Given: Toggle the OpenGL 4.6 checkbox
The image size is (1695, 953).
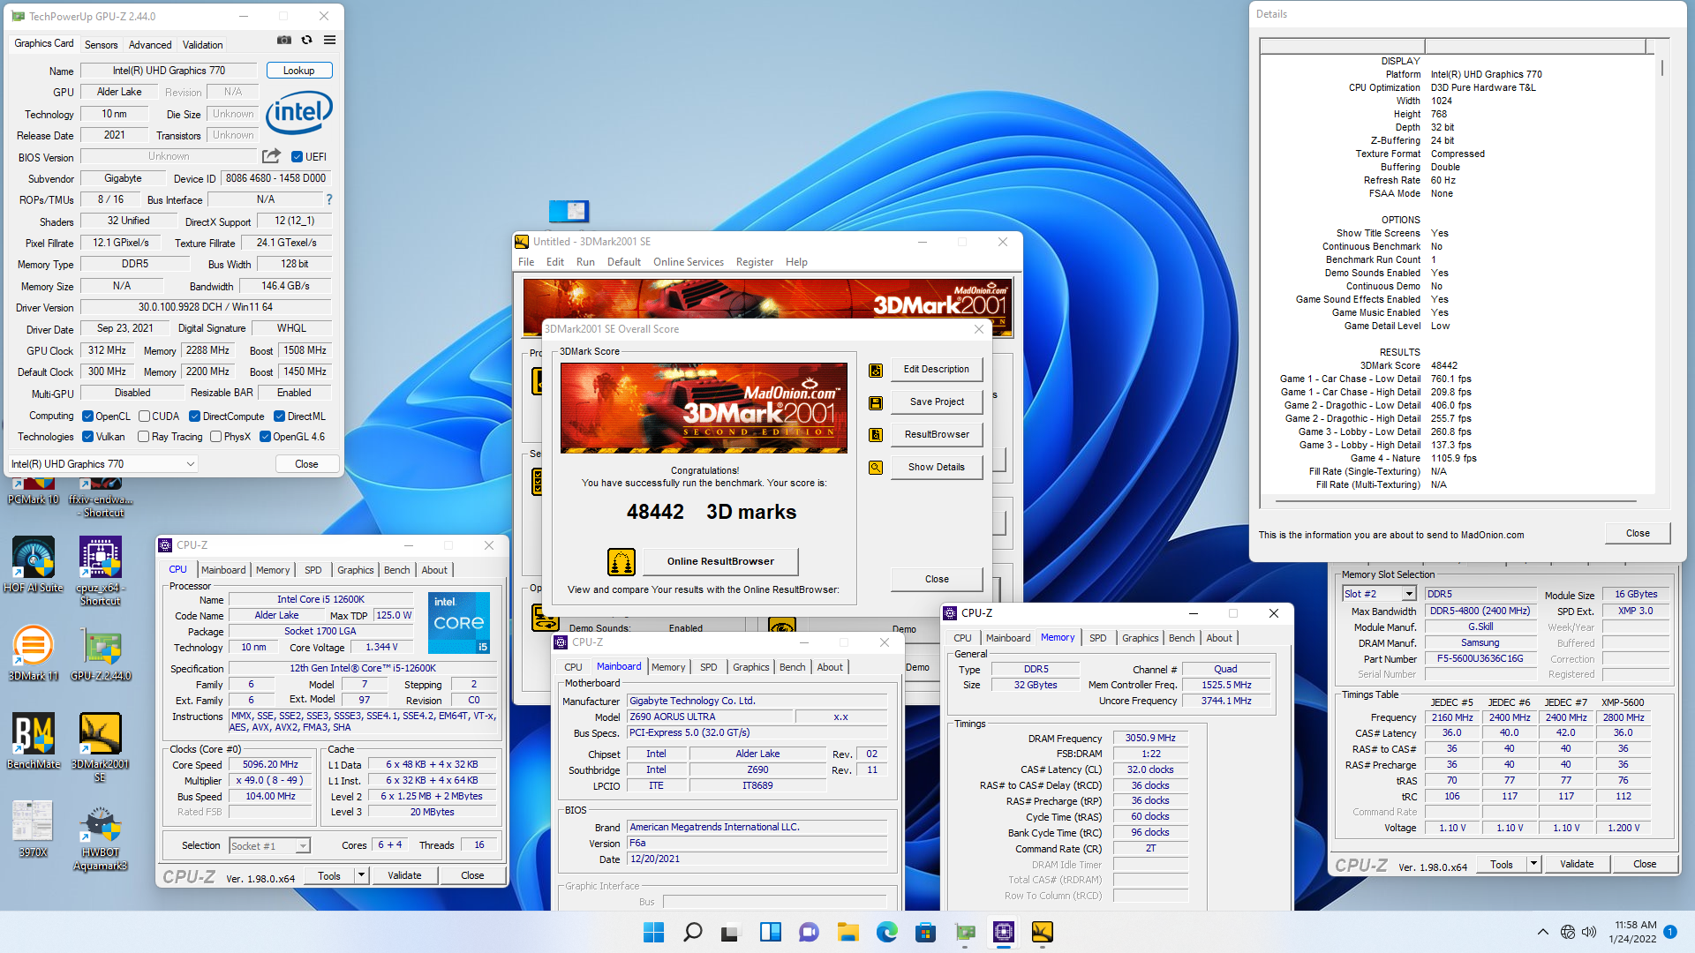Looking at the screenshot, I should [x=265, y=437].
